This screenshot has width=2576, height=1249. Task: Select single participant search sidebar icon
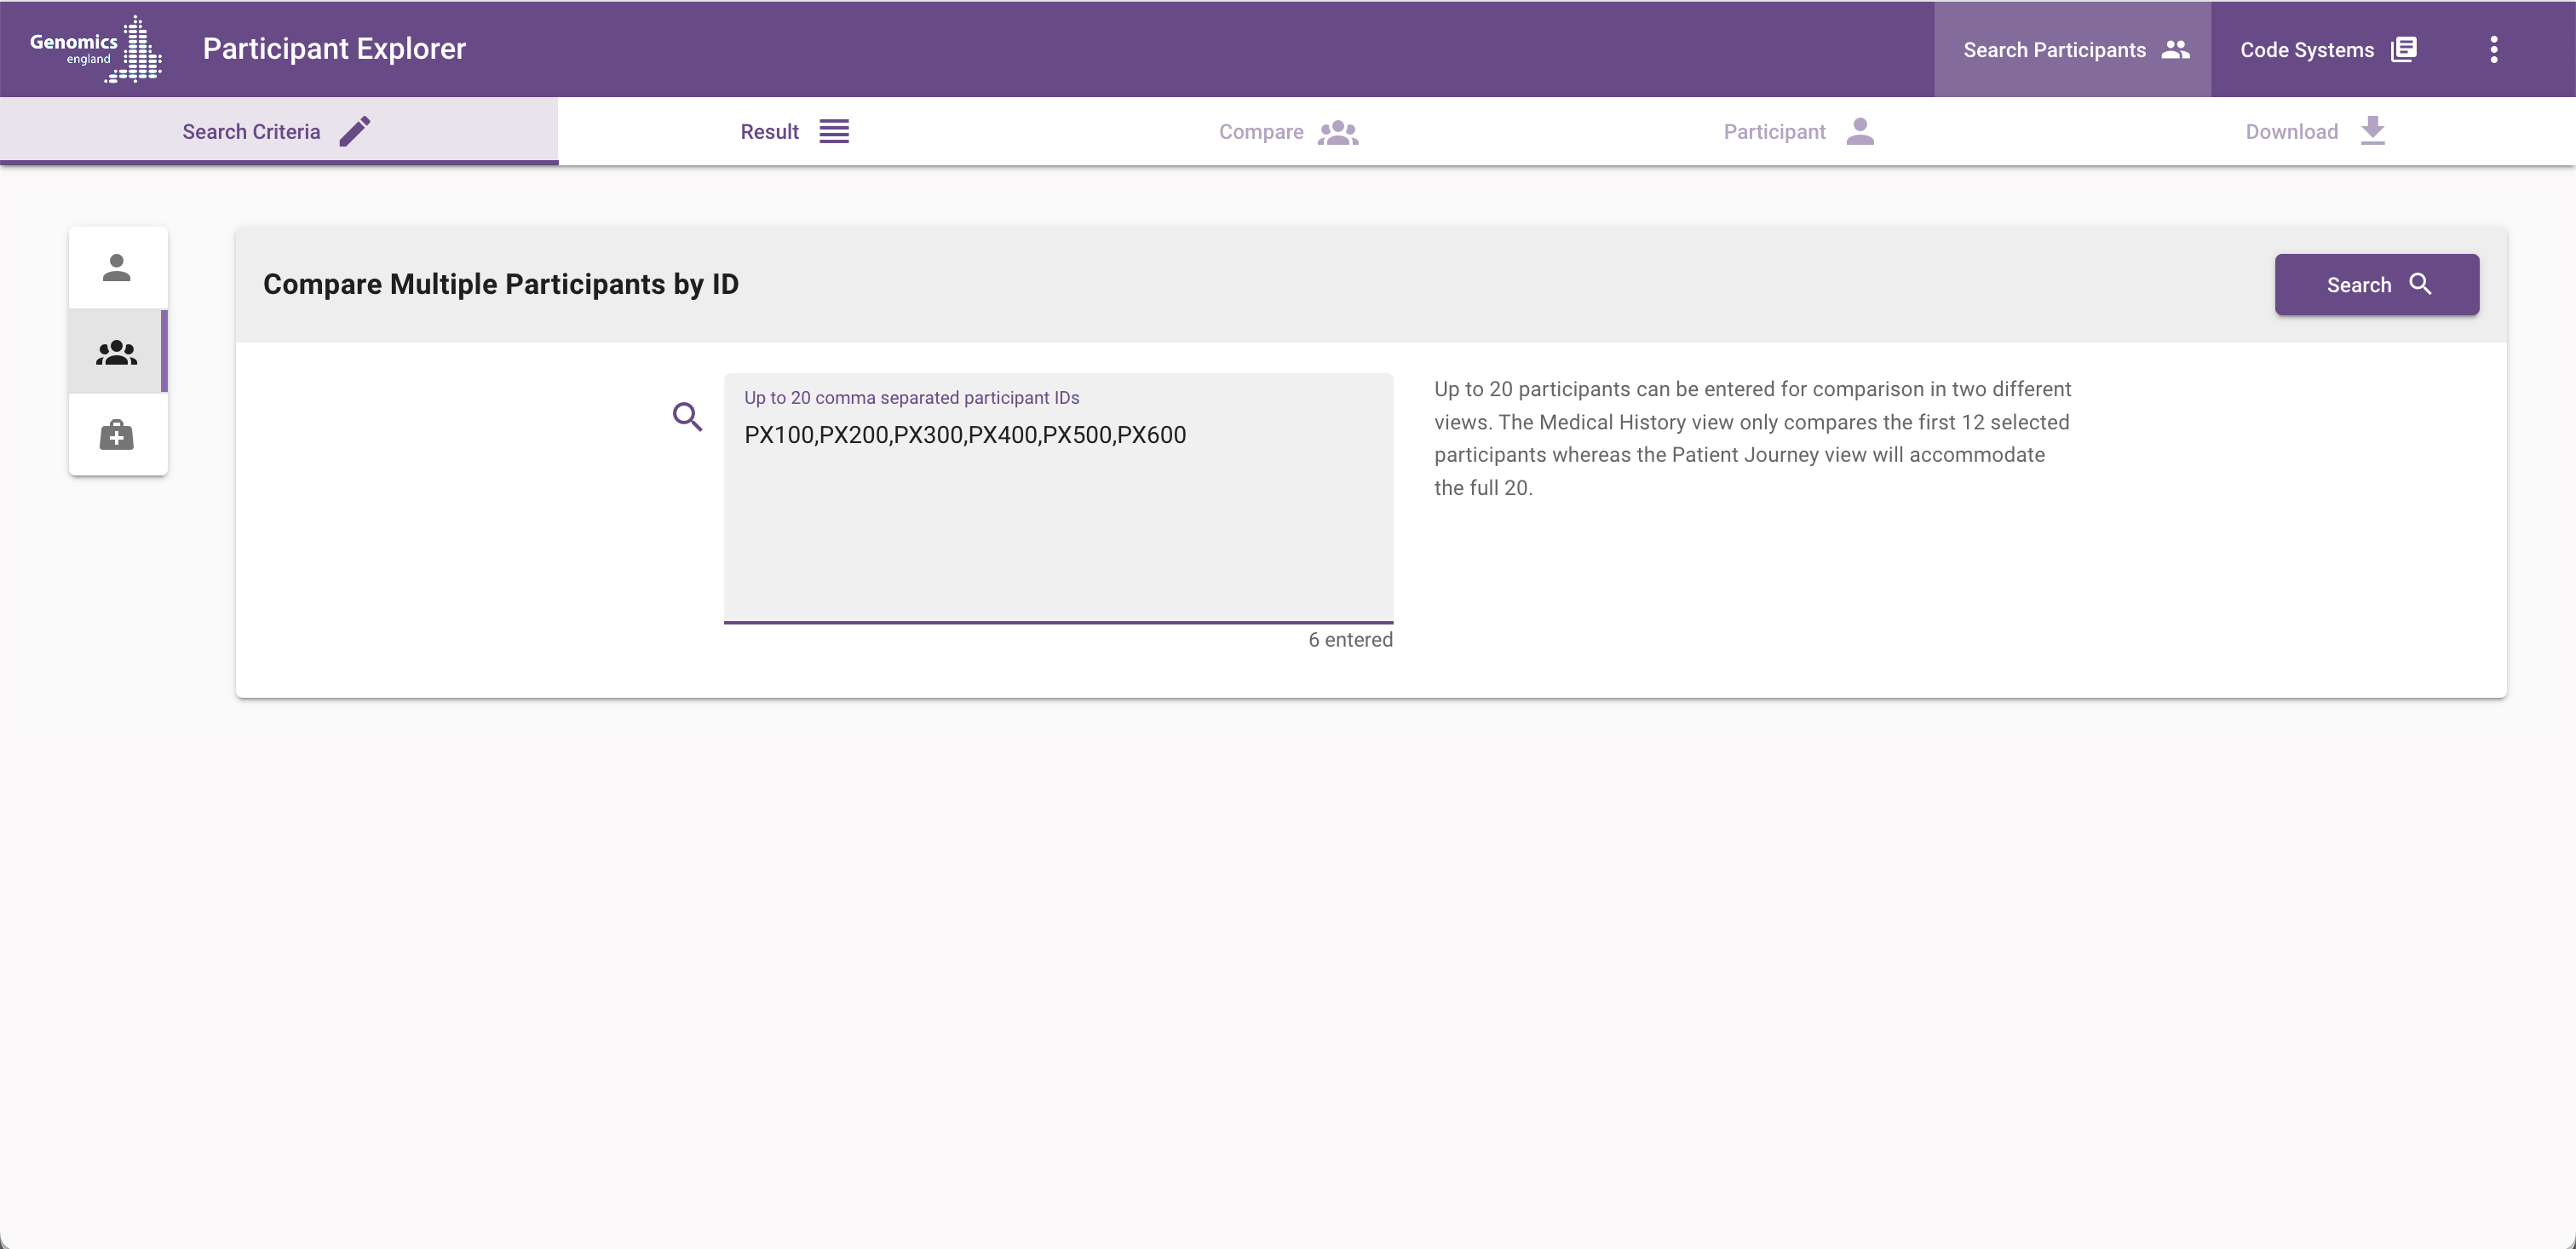point(117,268)
